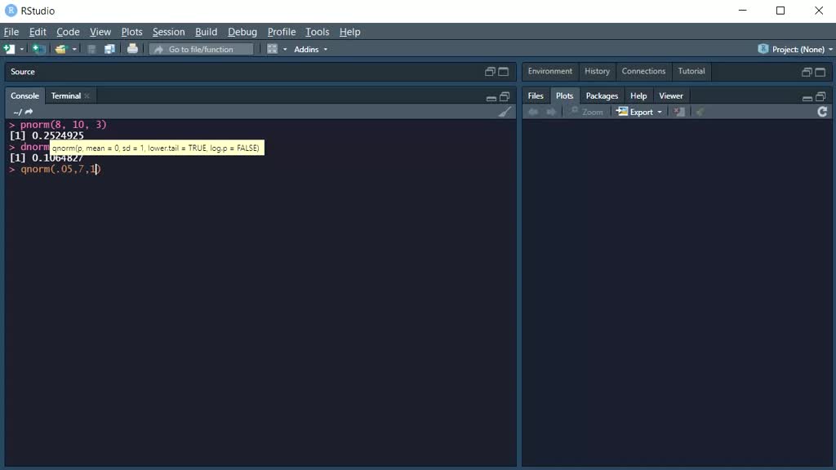This screenshot has width=836, height=470.
Task: Click the RStudio logo in title bar
Action: pyautogui.click(x=11, y=11)
